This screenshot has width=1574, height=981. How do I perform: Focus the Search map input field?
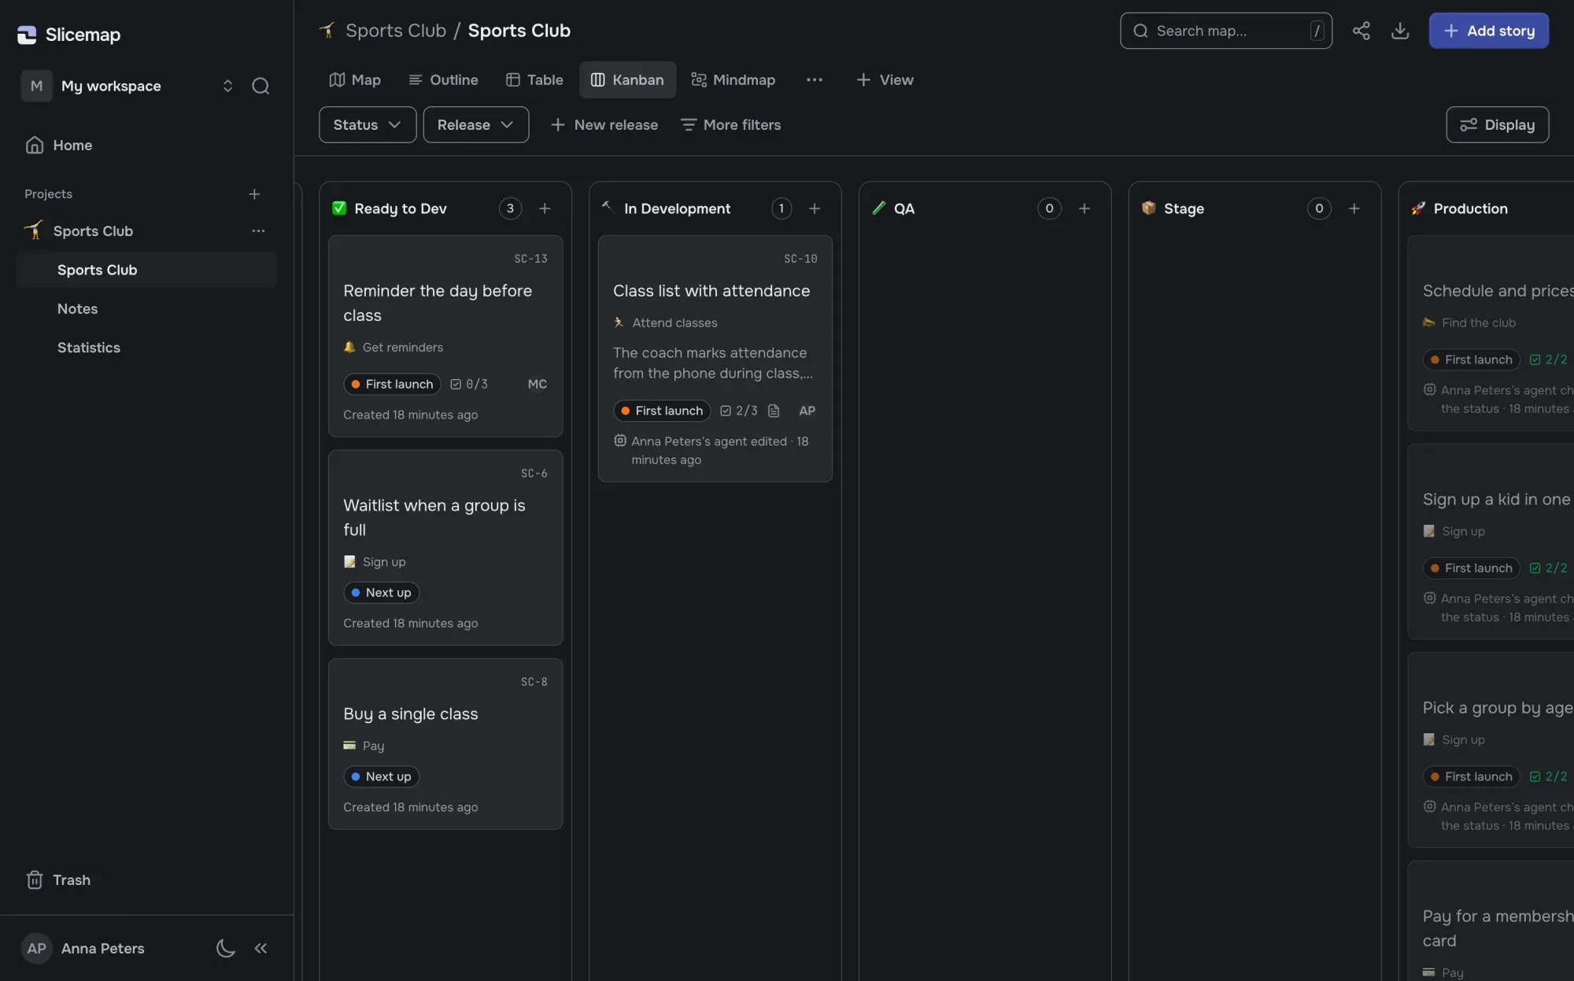click(1226, 31)
